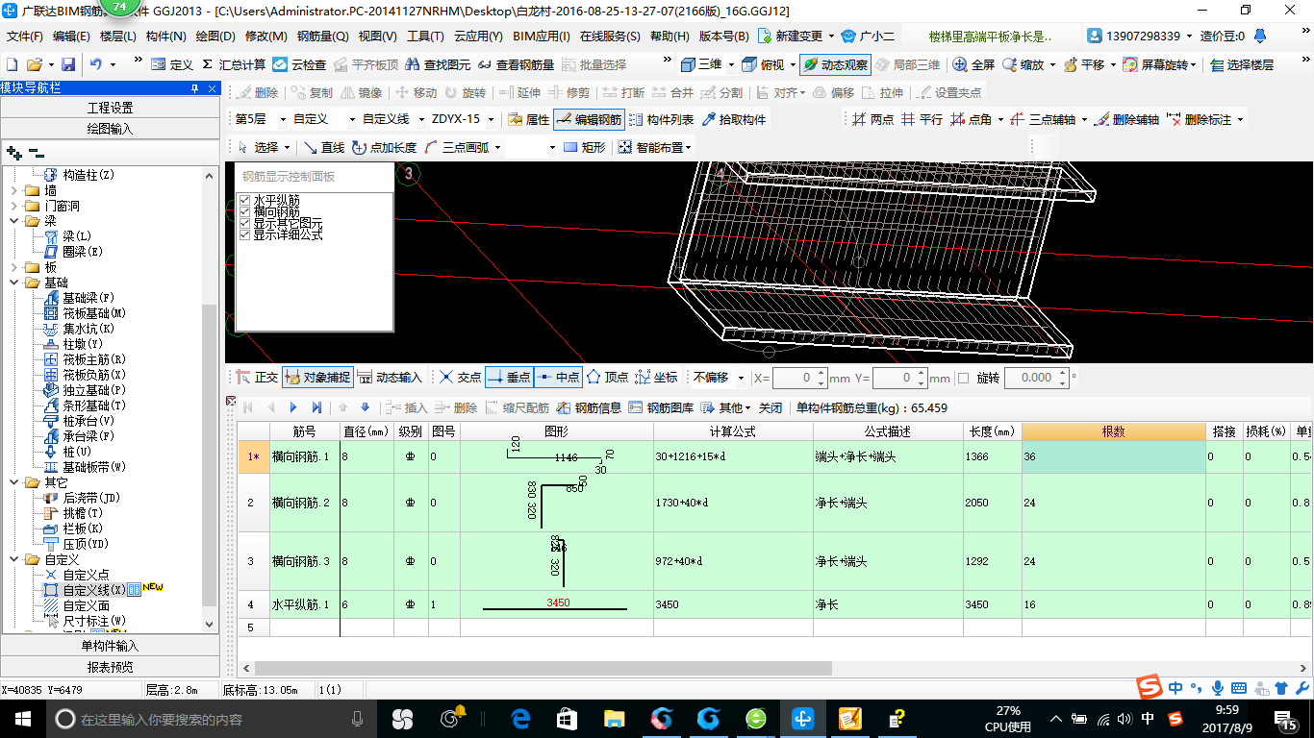Screen dimensions: 1314x738
Task: Select the 直线 line drawing tool
Action: click(x=324, y=147)
